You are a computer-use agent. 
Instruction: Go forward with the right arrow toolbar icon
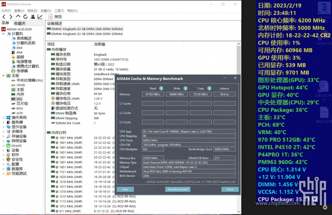tap(11, 17)
